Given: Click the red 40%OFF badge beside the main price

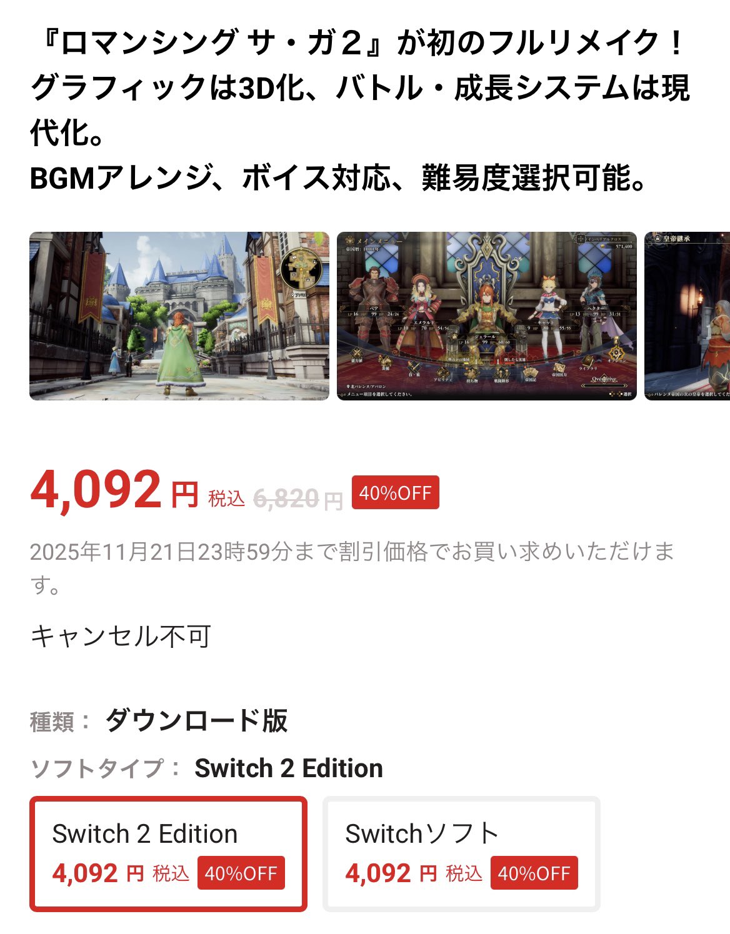Looking at the screenshot, I should coord(396,492).
